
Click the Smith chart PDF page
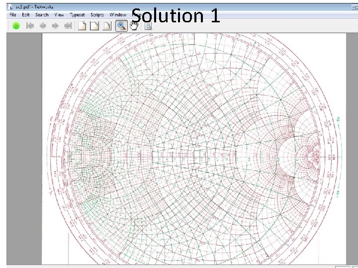(x=194, y=148)
